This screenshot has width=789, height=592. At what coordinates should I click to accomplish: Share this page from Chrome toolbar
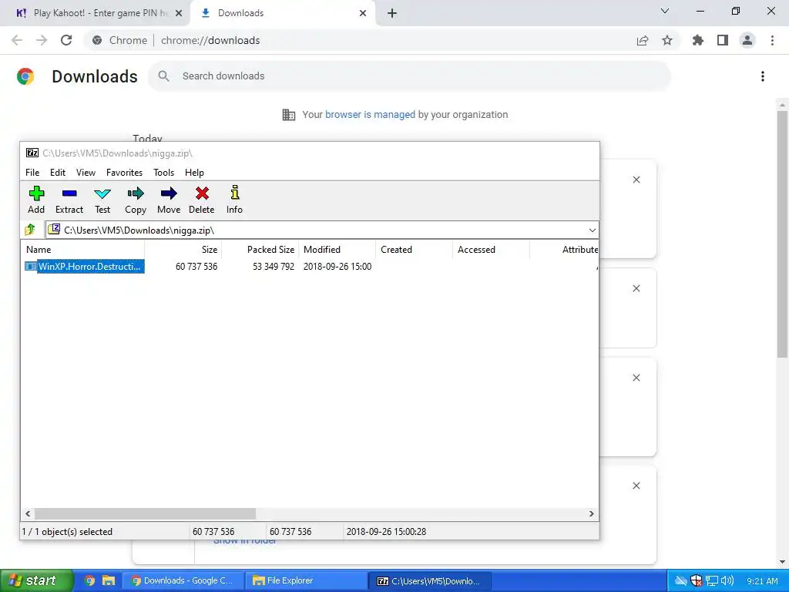(643, 40)
